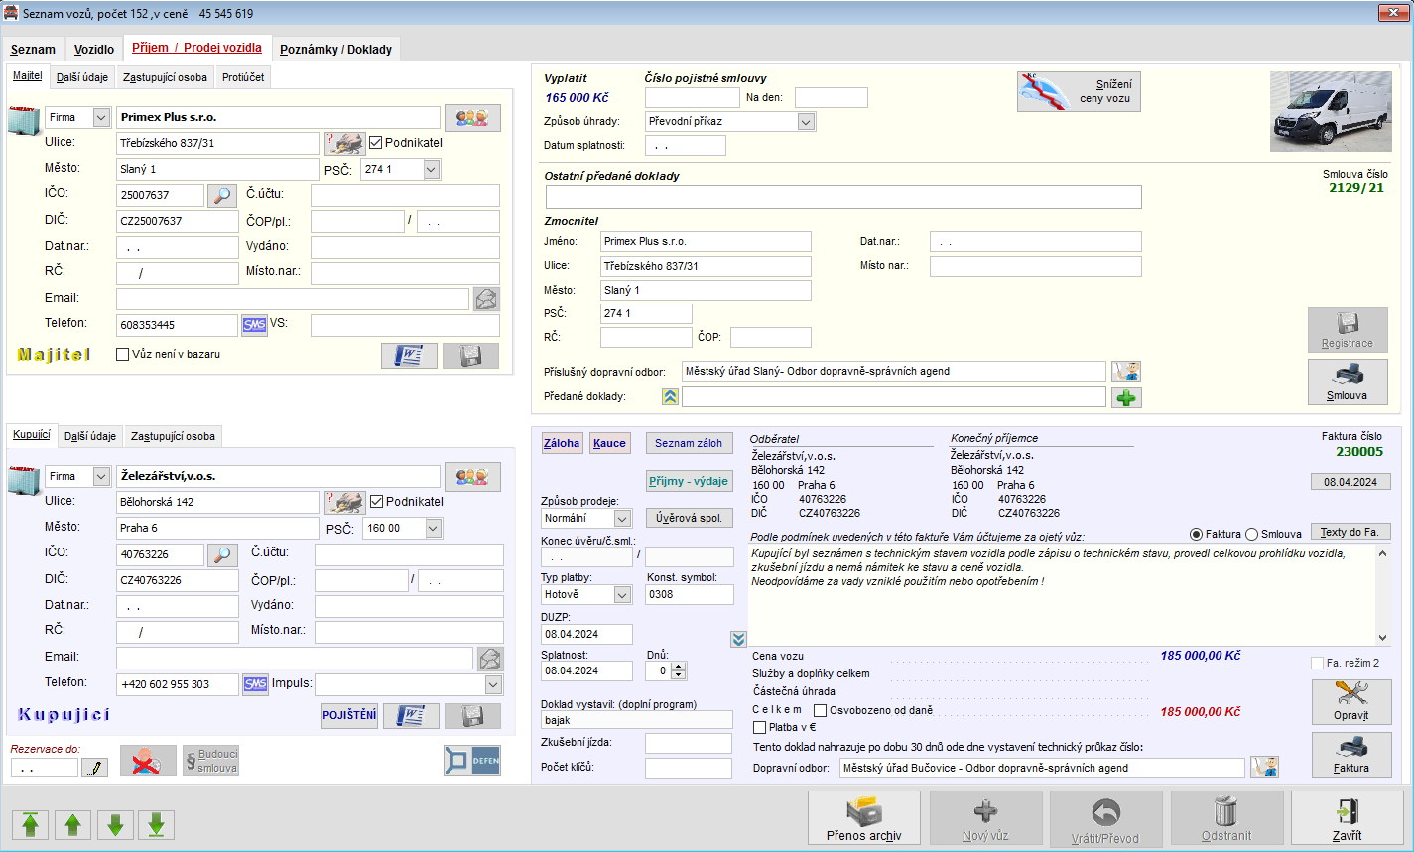Enable the Vůz není v bazaru checkbox
Image resolution: width=1414 pixels, height=852 pixels.
click(x=123, y=354)
